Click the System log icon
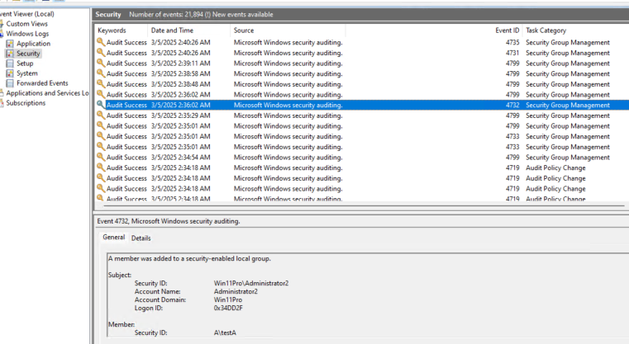 pyautogui.click(x=10, y=73)
